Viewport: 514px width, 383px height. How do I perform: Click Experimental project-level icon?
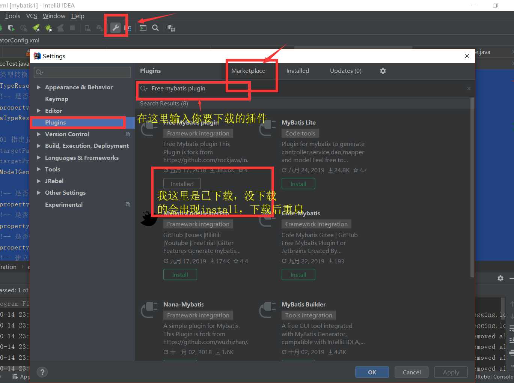coord(128,204)
